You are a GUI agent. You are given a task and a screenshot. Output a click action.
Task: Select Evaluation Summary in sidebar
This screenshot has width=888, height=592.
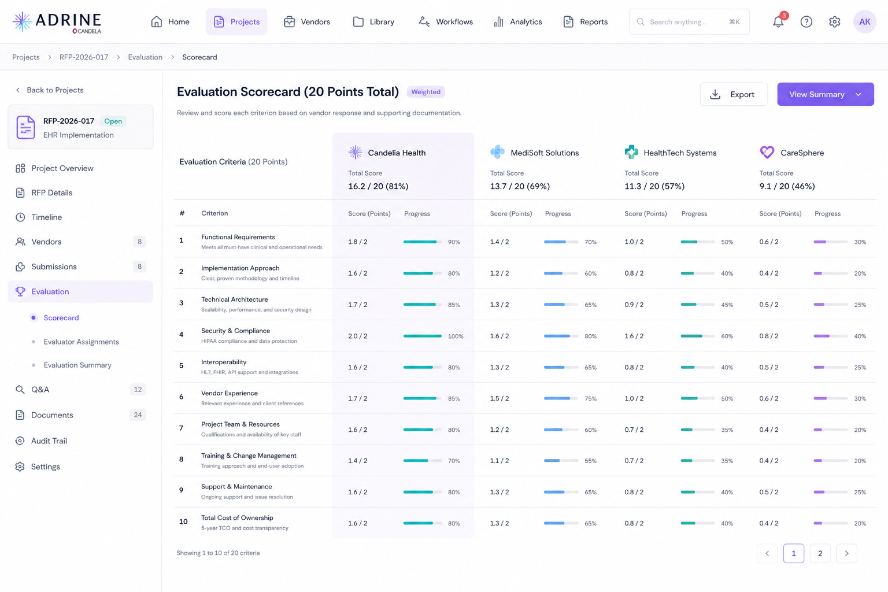point(77,365)
